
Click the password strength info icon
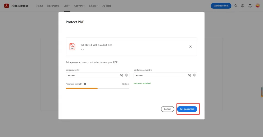pyautogui.click(x=85, y=84)
